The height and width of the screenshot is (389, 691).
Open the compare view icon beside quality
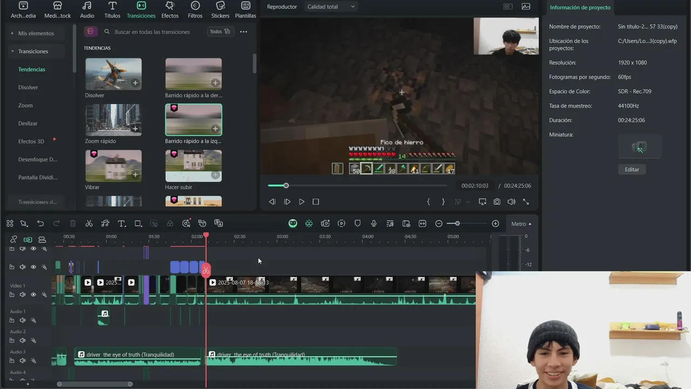point(507,6)
